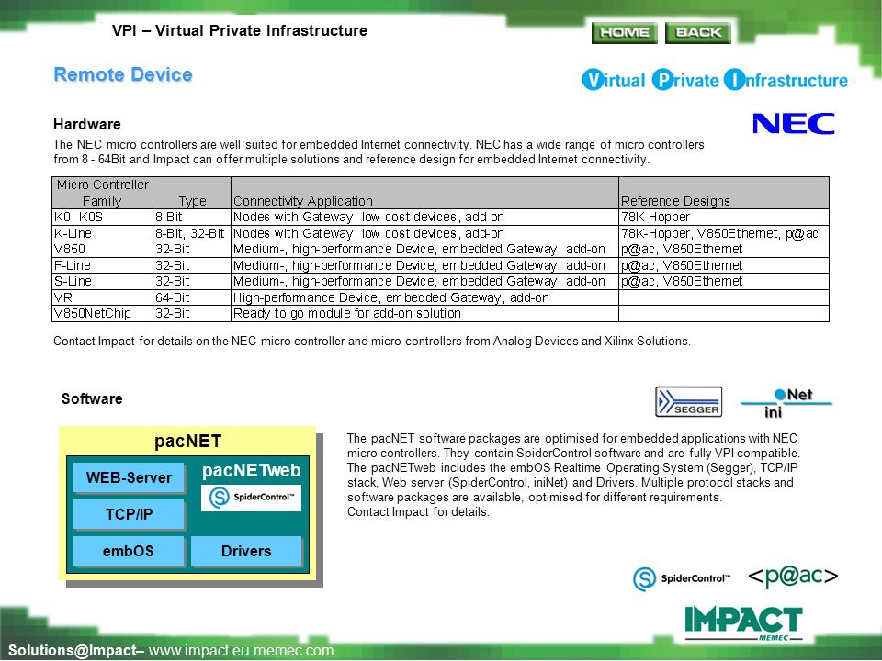
Task: Click the Software section heading
Action: (x=92, y=398)
